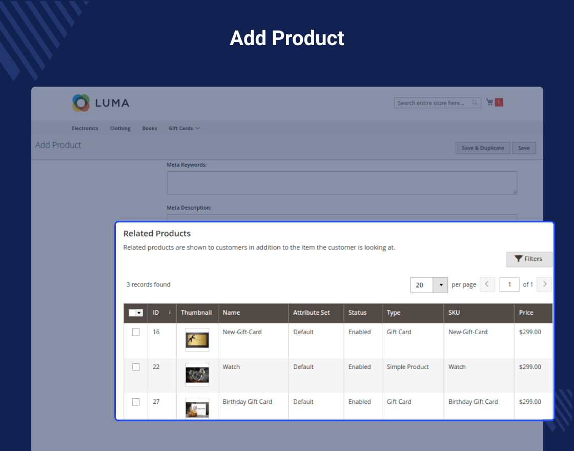Click the Watch row Enabled status
The image size is (574, 451).
[x=359, y=367]
